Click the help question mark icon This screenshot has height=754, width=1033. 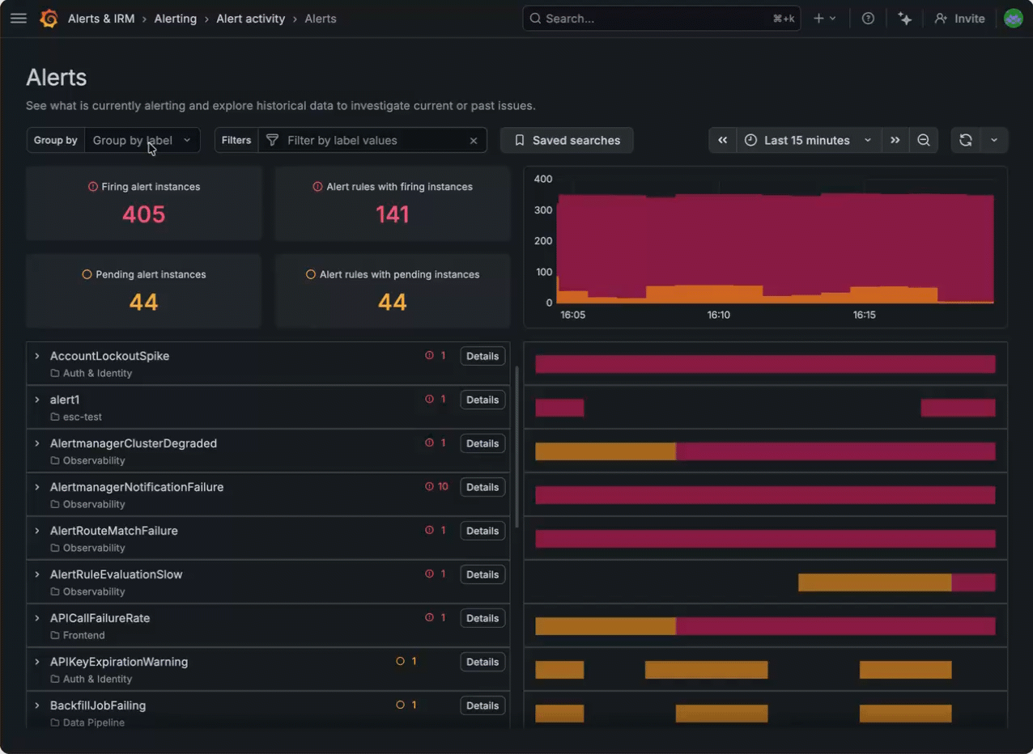pyautogui.click(x=868, y=18)
